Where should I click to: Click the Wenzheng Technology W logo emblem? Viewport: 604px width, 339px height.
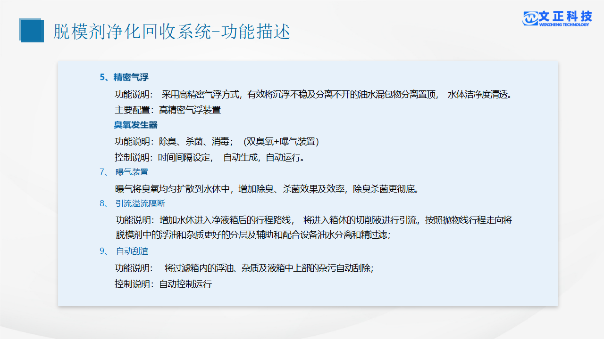530,18
